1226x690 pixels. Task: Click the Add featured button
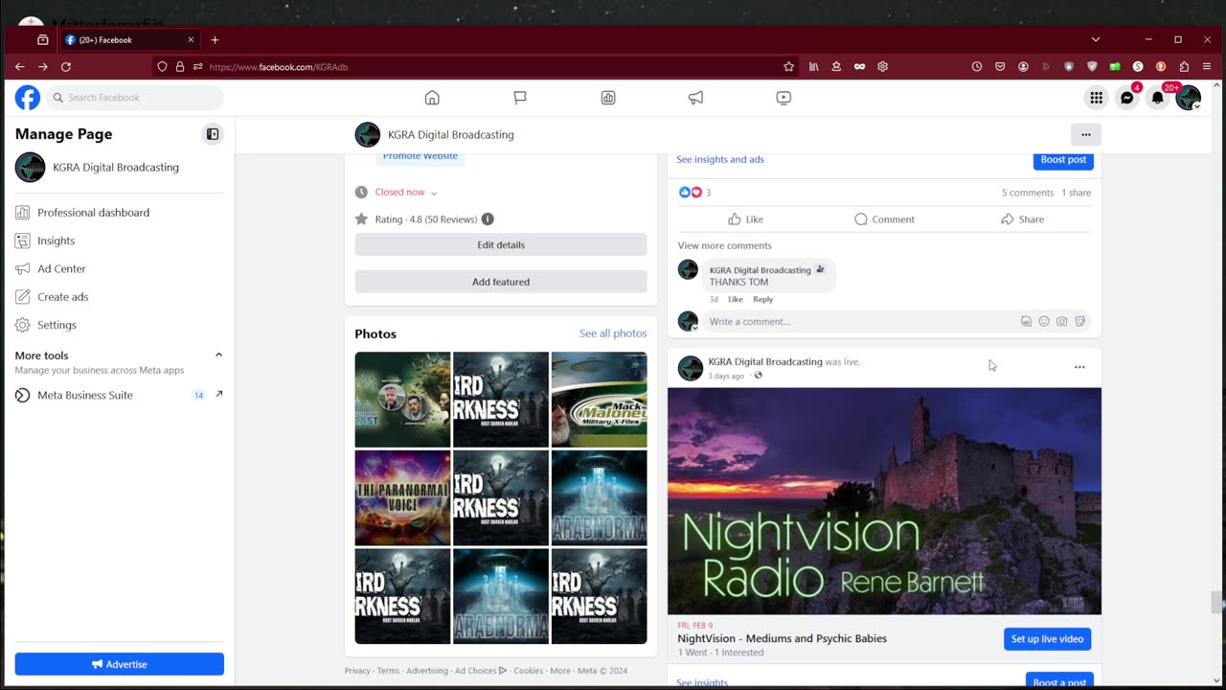pyautogui.click(x=501, y=282)
